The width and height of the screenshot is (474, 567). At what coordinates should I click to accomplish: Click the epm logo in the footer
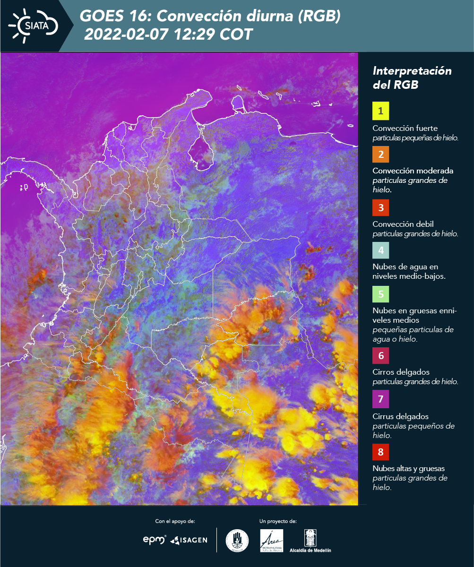(155, 540)
